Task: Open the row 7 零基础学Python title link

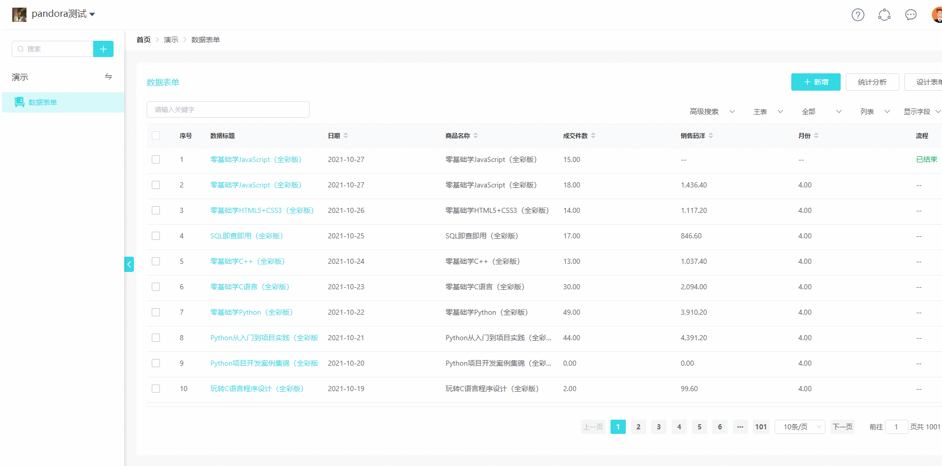Action: [252, 312]
